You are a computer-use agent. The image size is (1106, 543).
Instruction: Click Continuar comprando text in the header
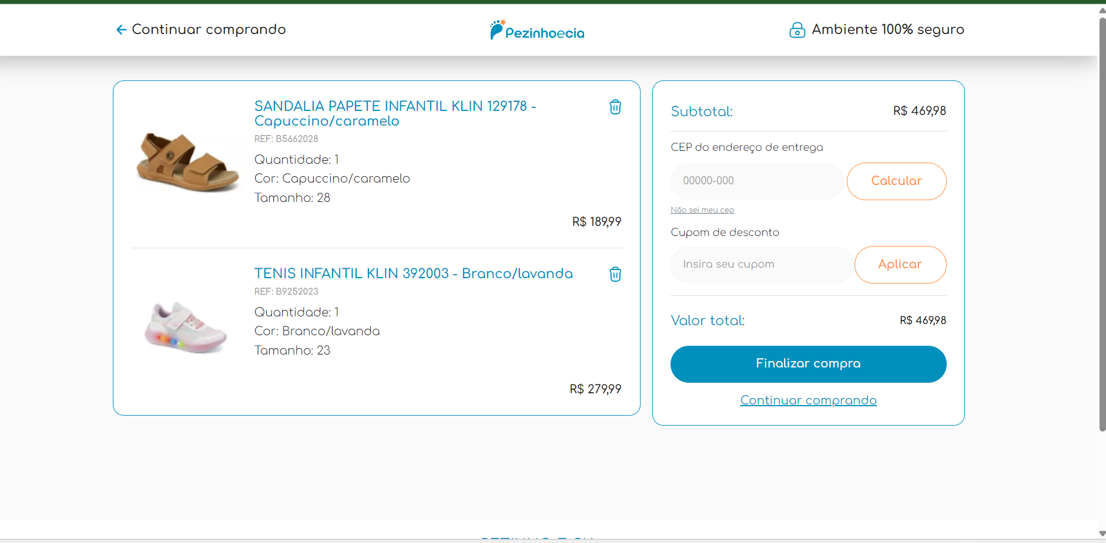coord(209,30)
